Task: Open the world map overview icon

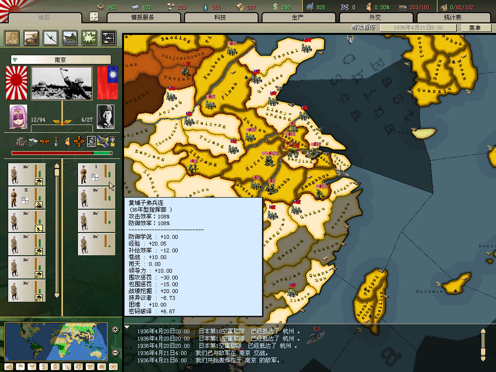Action: [12, 38]
